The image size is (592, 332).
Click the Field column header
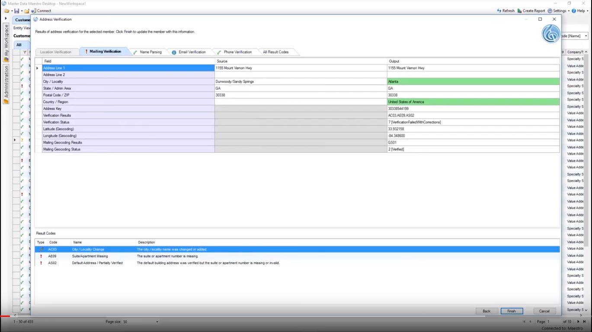click(128, 61)
